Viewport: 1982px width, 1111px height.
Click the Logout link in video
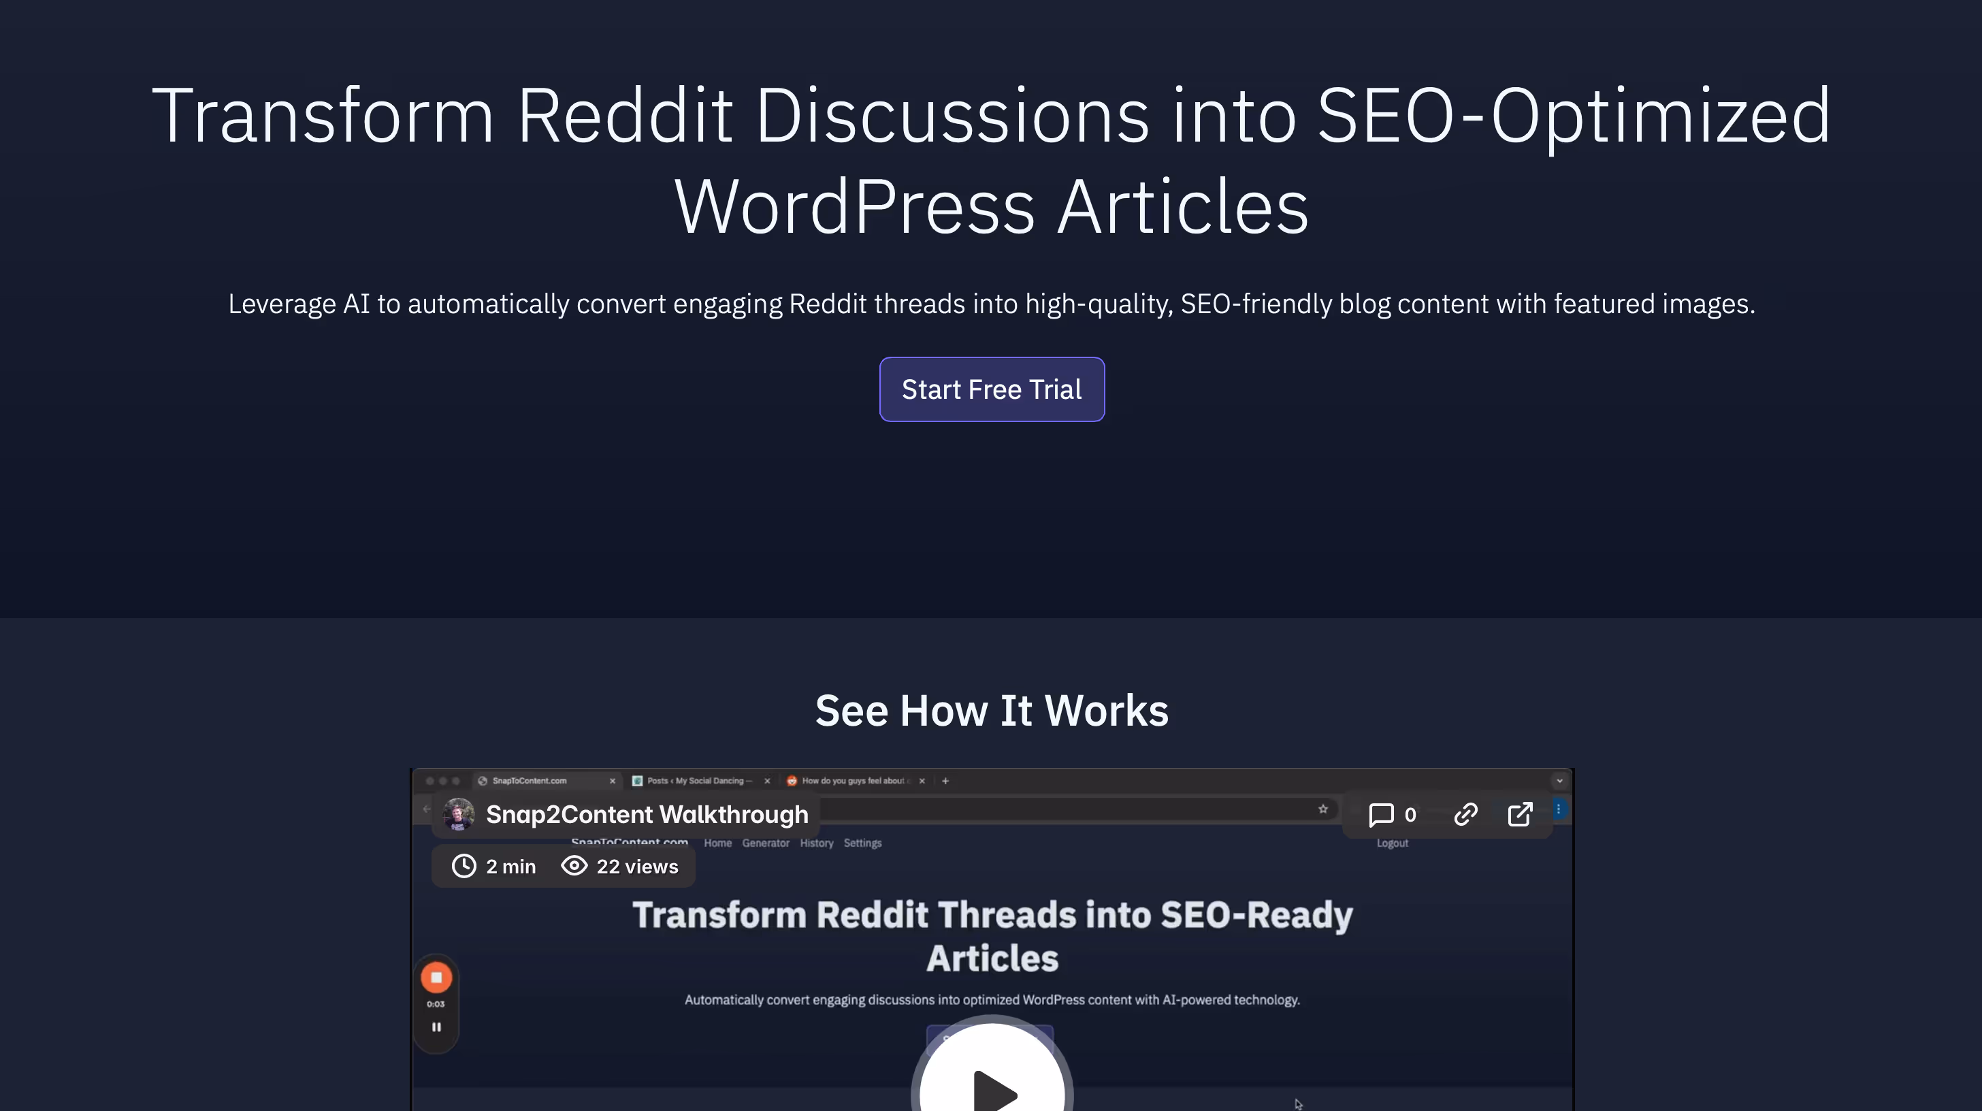pos(1391,843)
